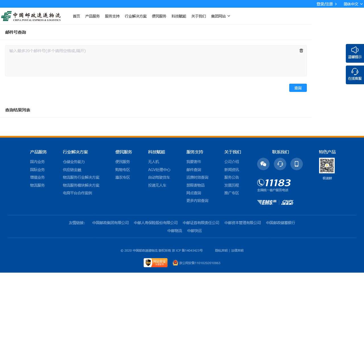The height and width of the screenshot is (339, 364).
Task: Select 科技赋能 in the top navigation
Action: (179, 16)
